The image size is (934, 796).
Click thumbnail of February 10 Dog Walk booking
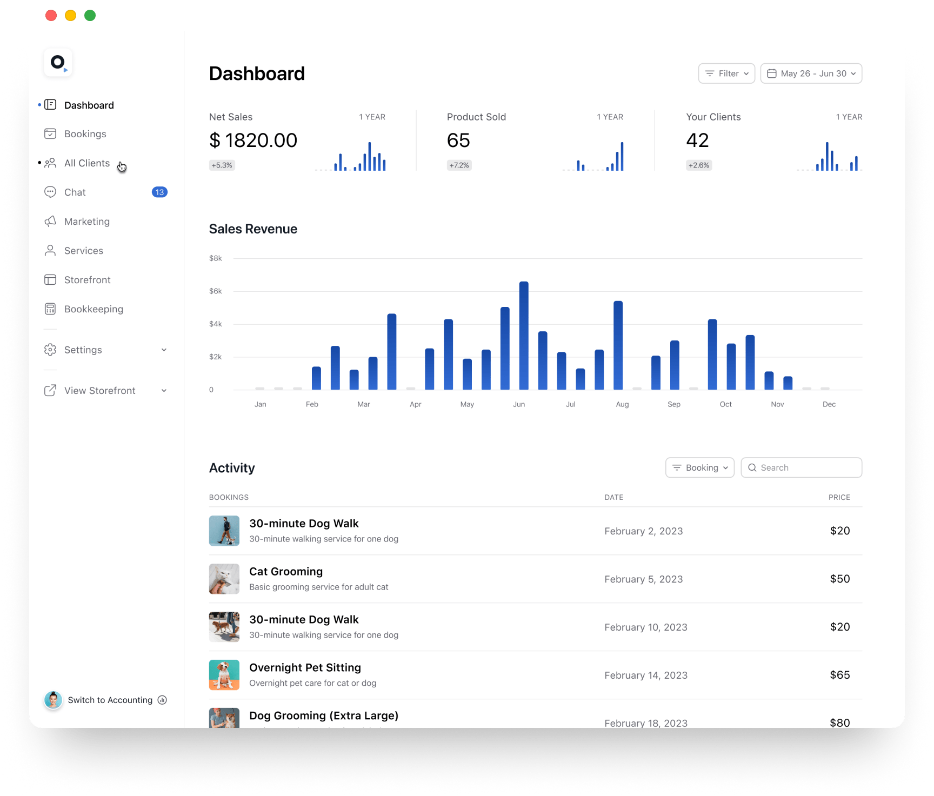pos(224,627)
